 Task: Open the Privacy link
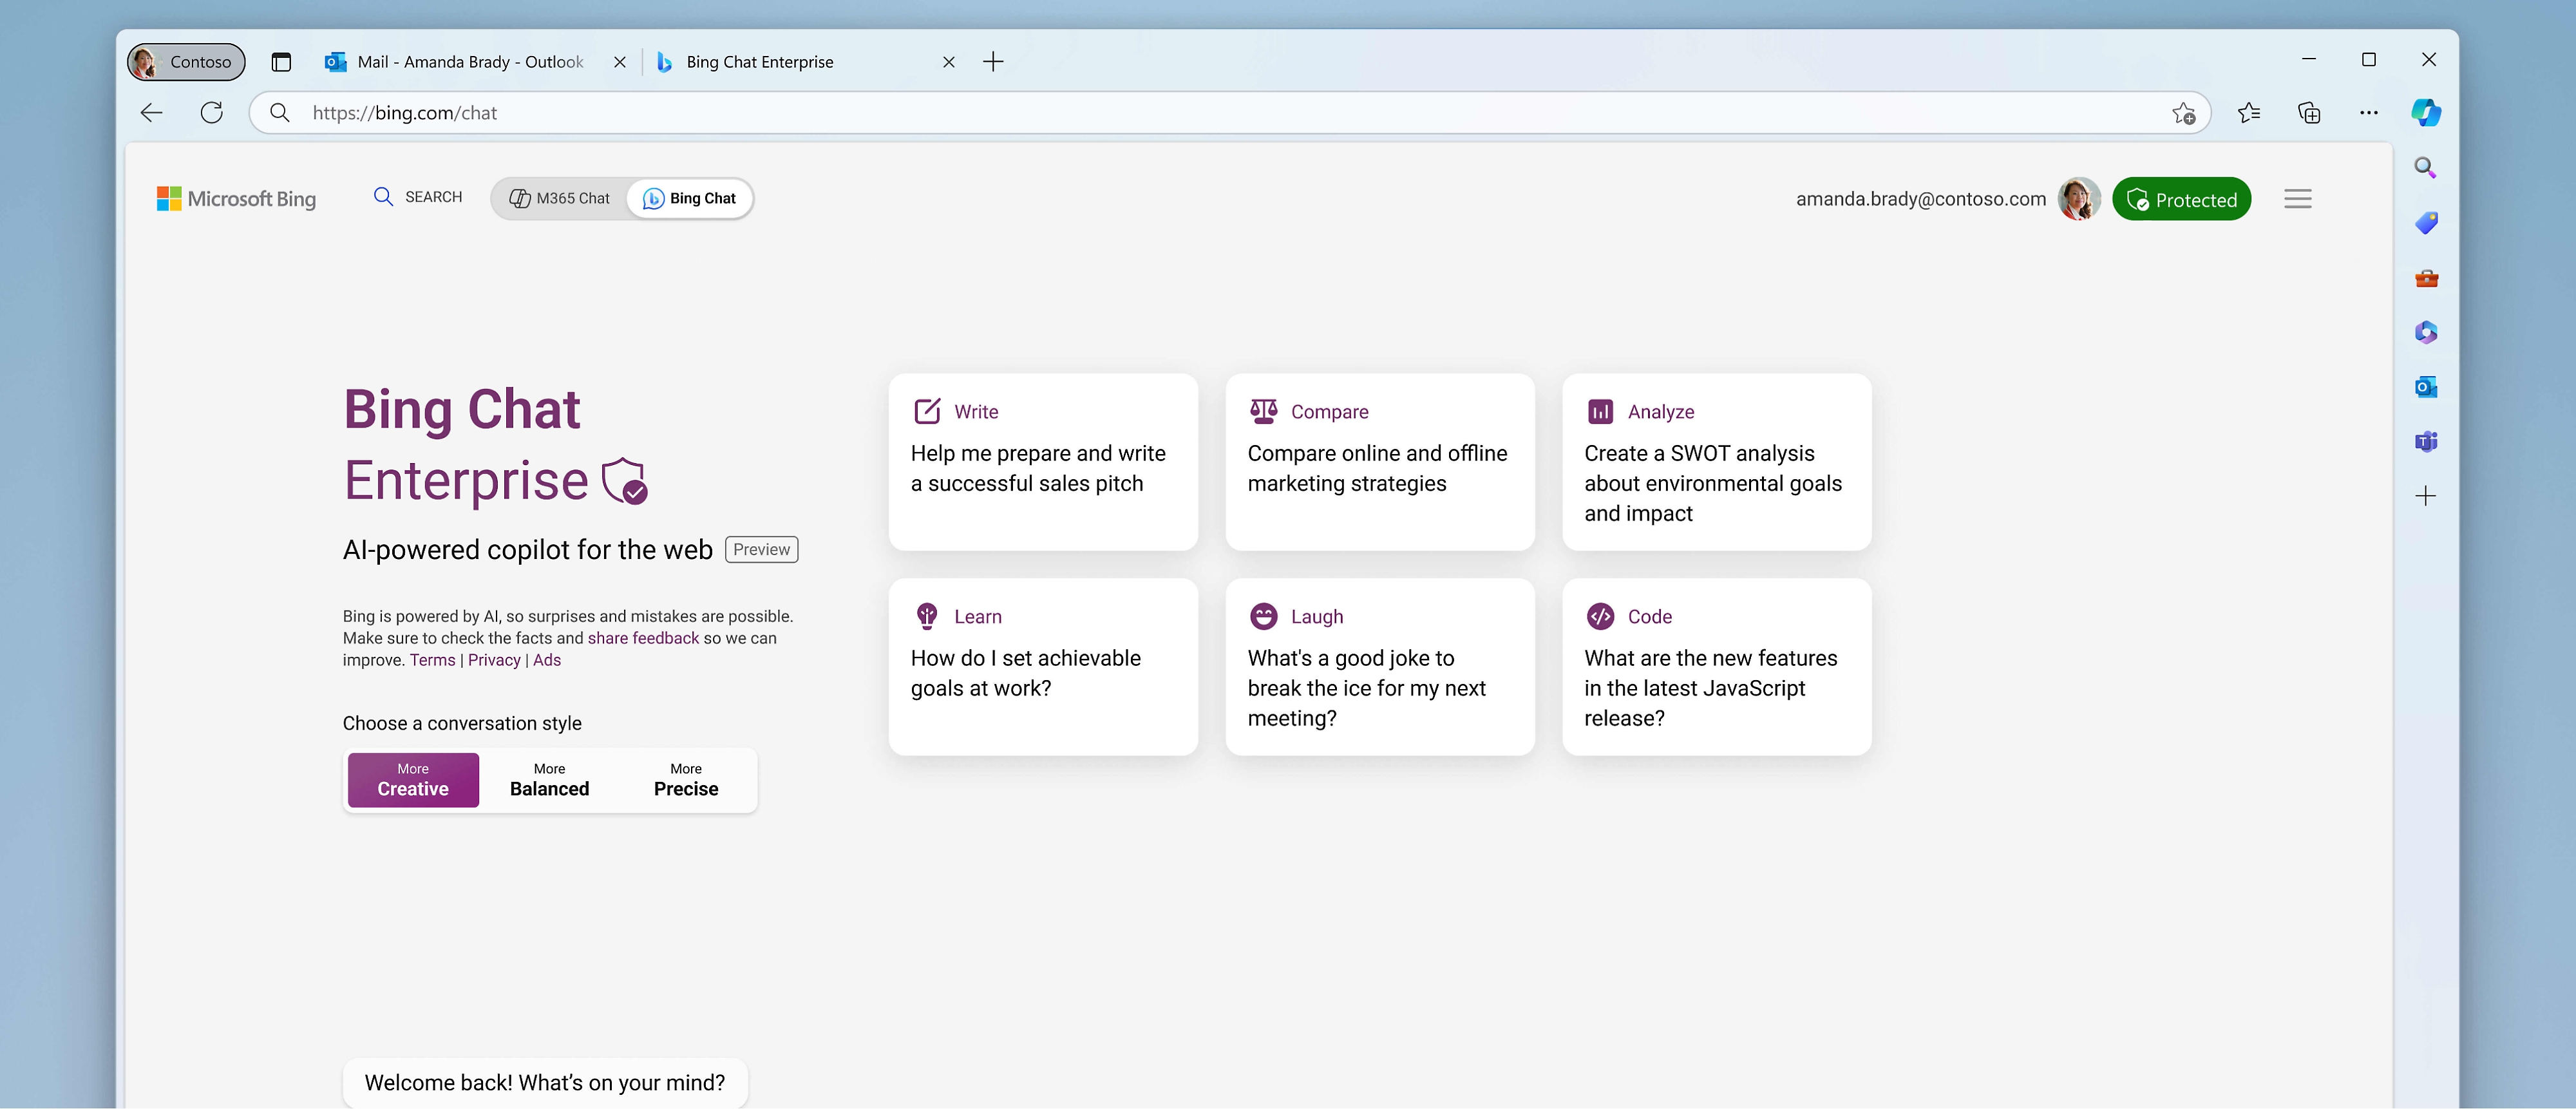click(494, 660)
